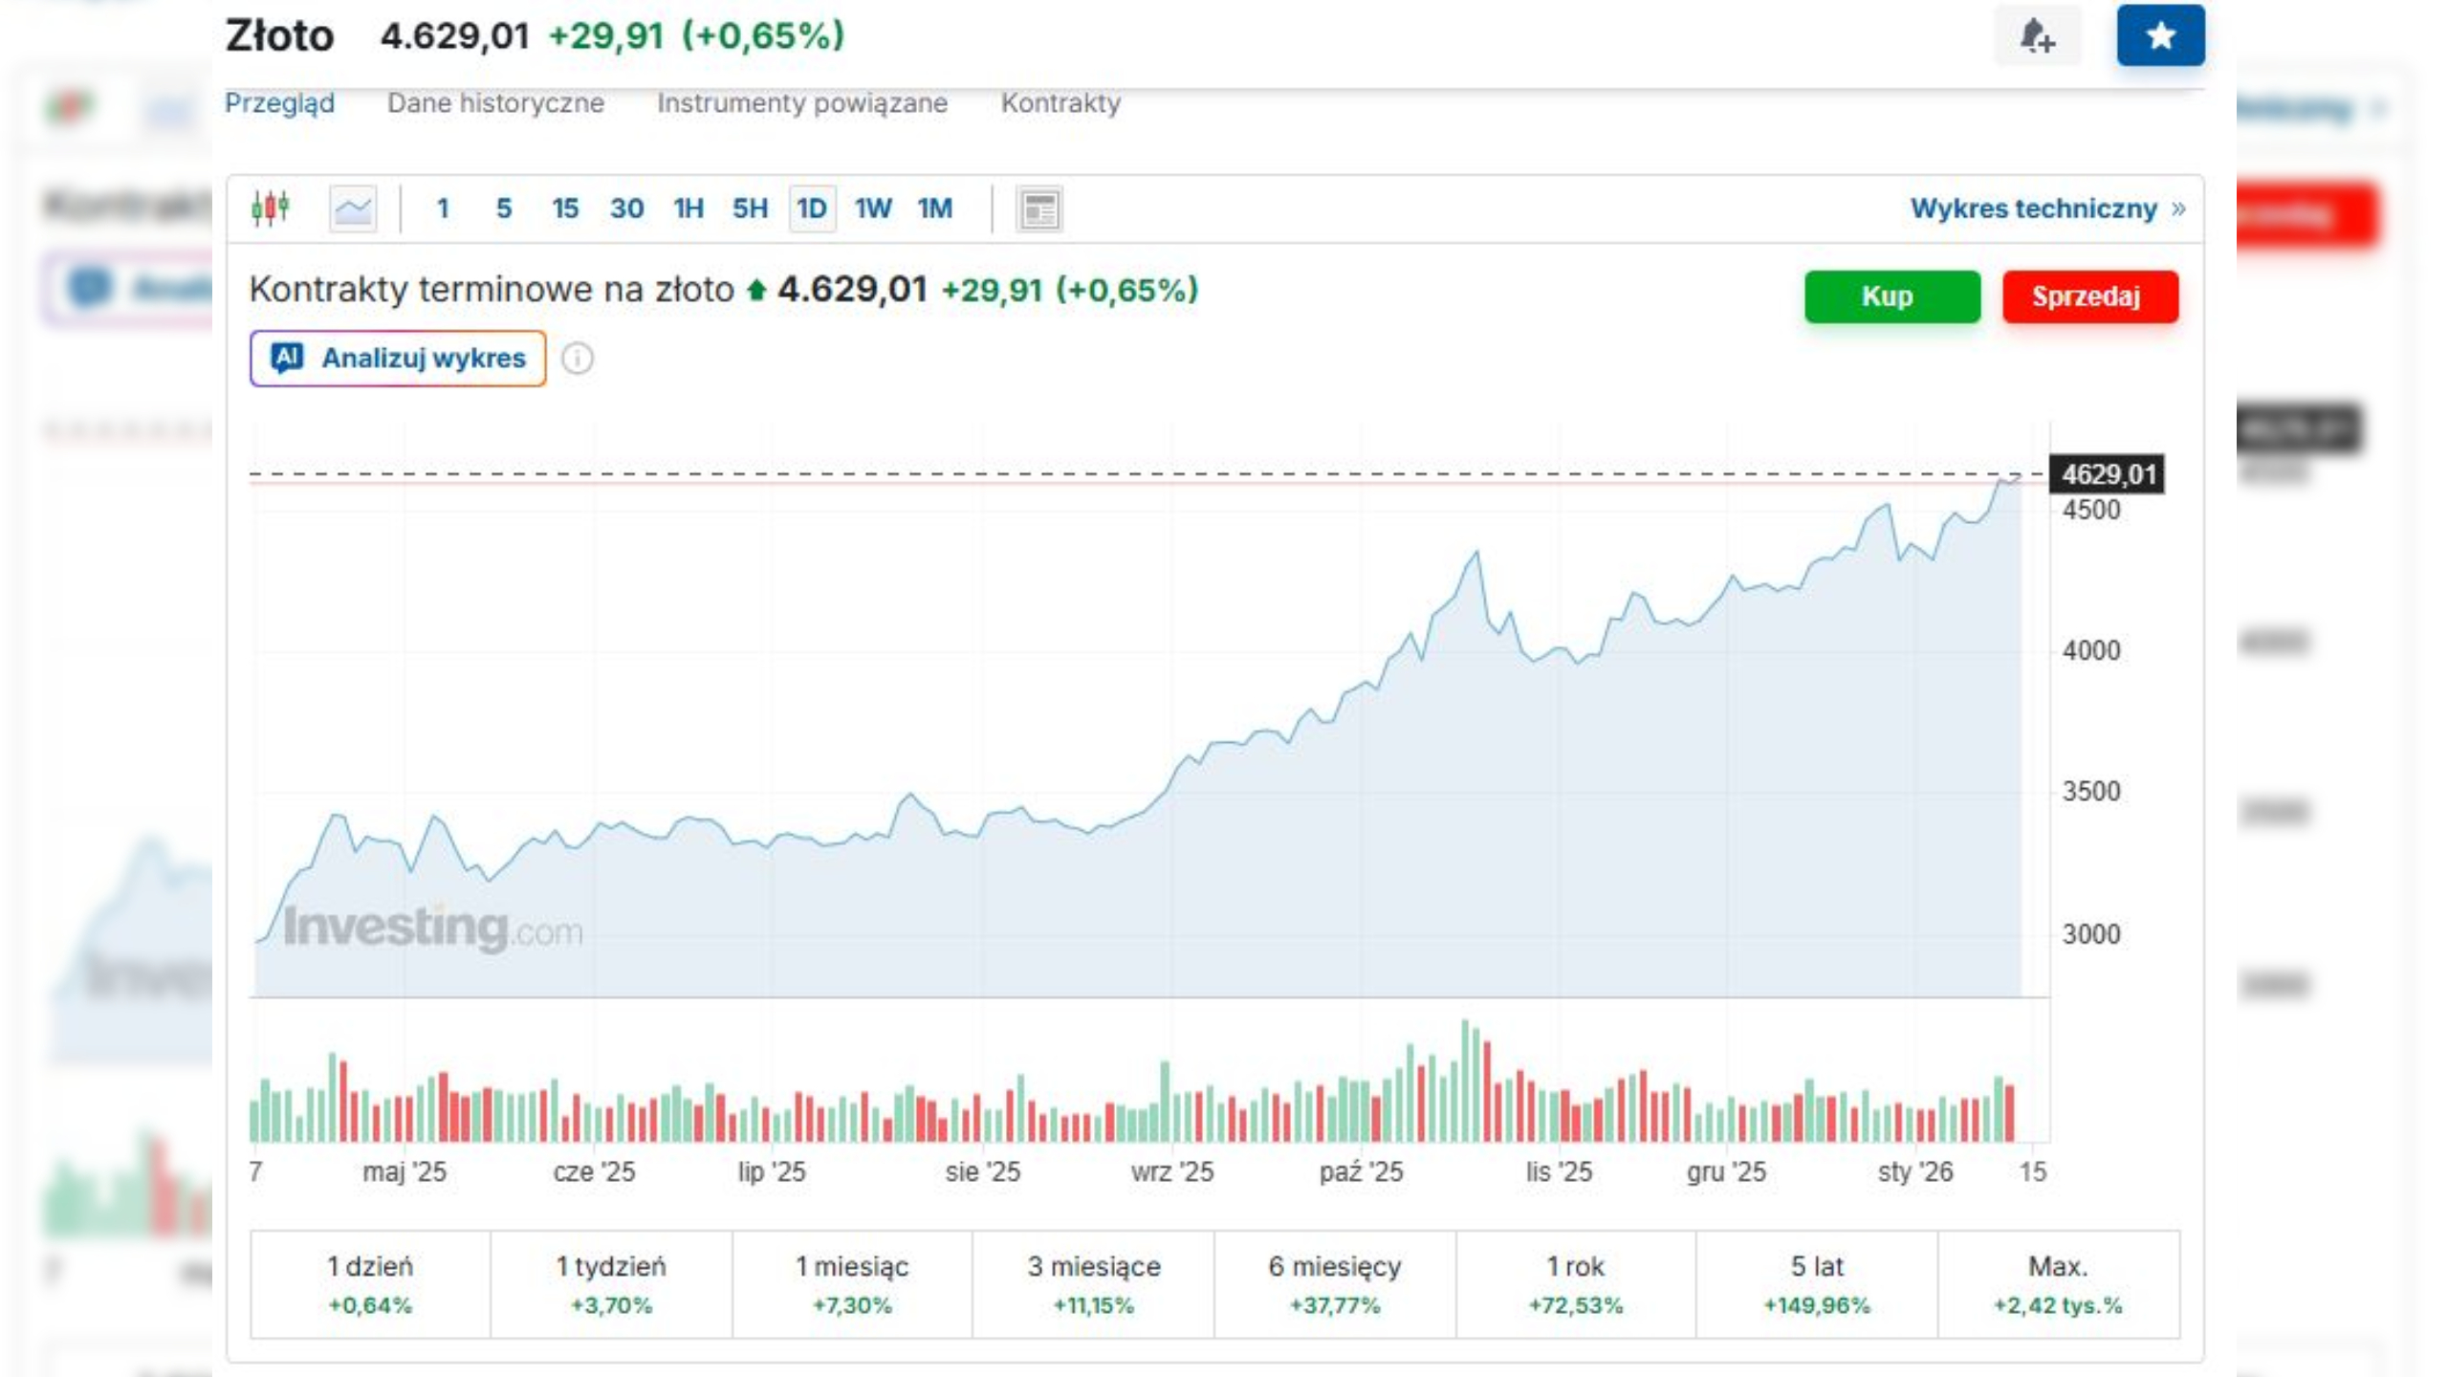Set chart interval to 5H
Image resolution: width=2448 pixels, height=1377 pixels.
click(x=750, y=208)
